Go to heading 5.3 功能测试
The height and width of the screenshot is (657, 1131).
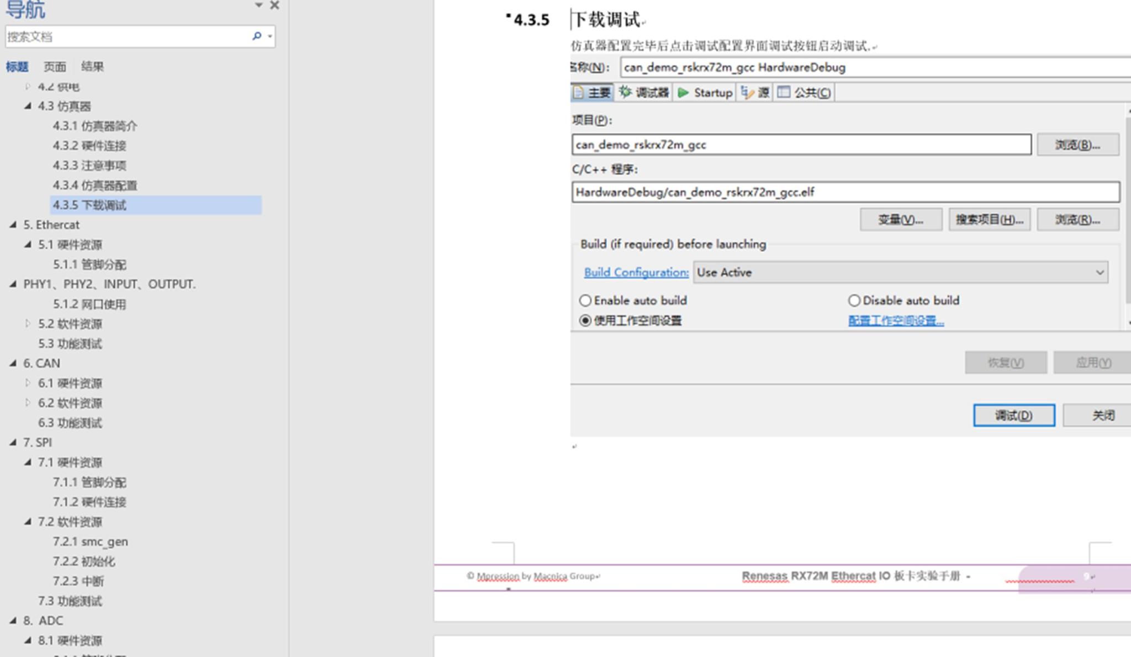point(70,343)
